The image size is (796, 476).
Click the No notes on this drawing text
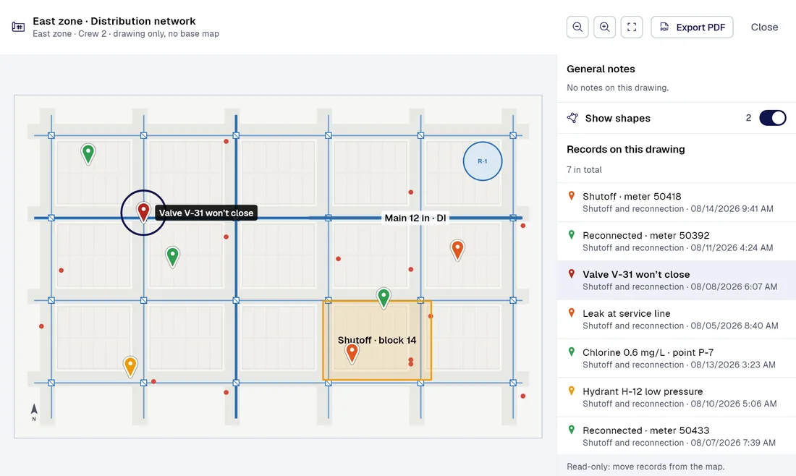click(x=618, y=88)
